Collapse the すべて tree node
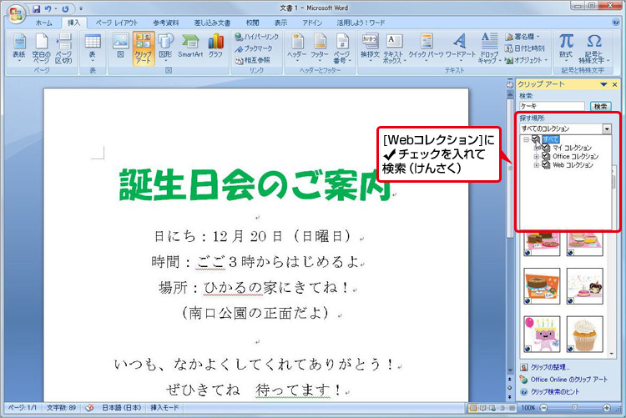 526,139
